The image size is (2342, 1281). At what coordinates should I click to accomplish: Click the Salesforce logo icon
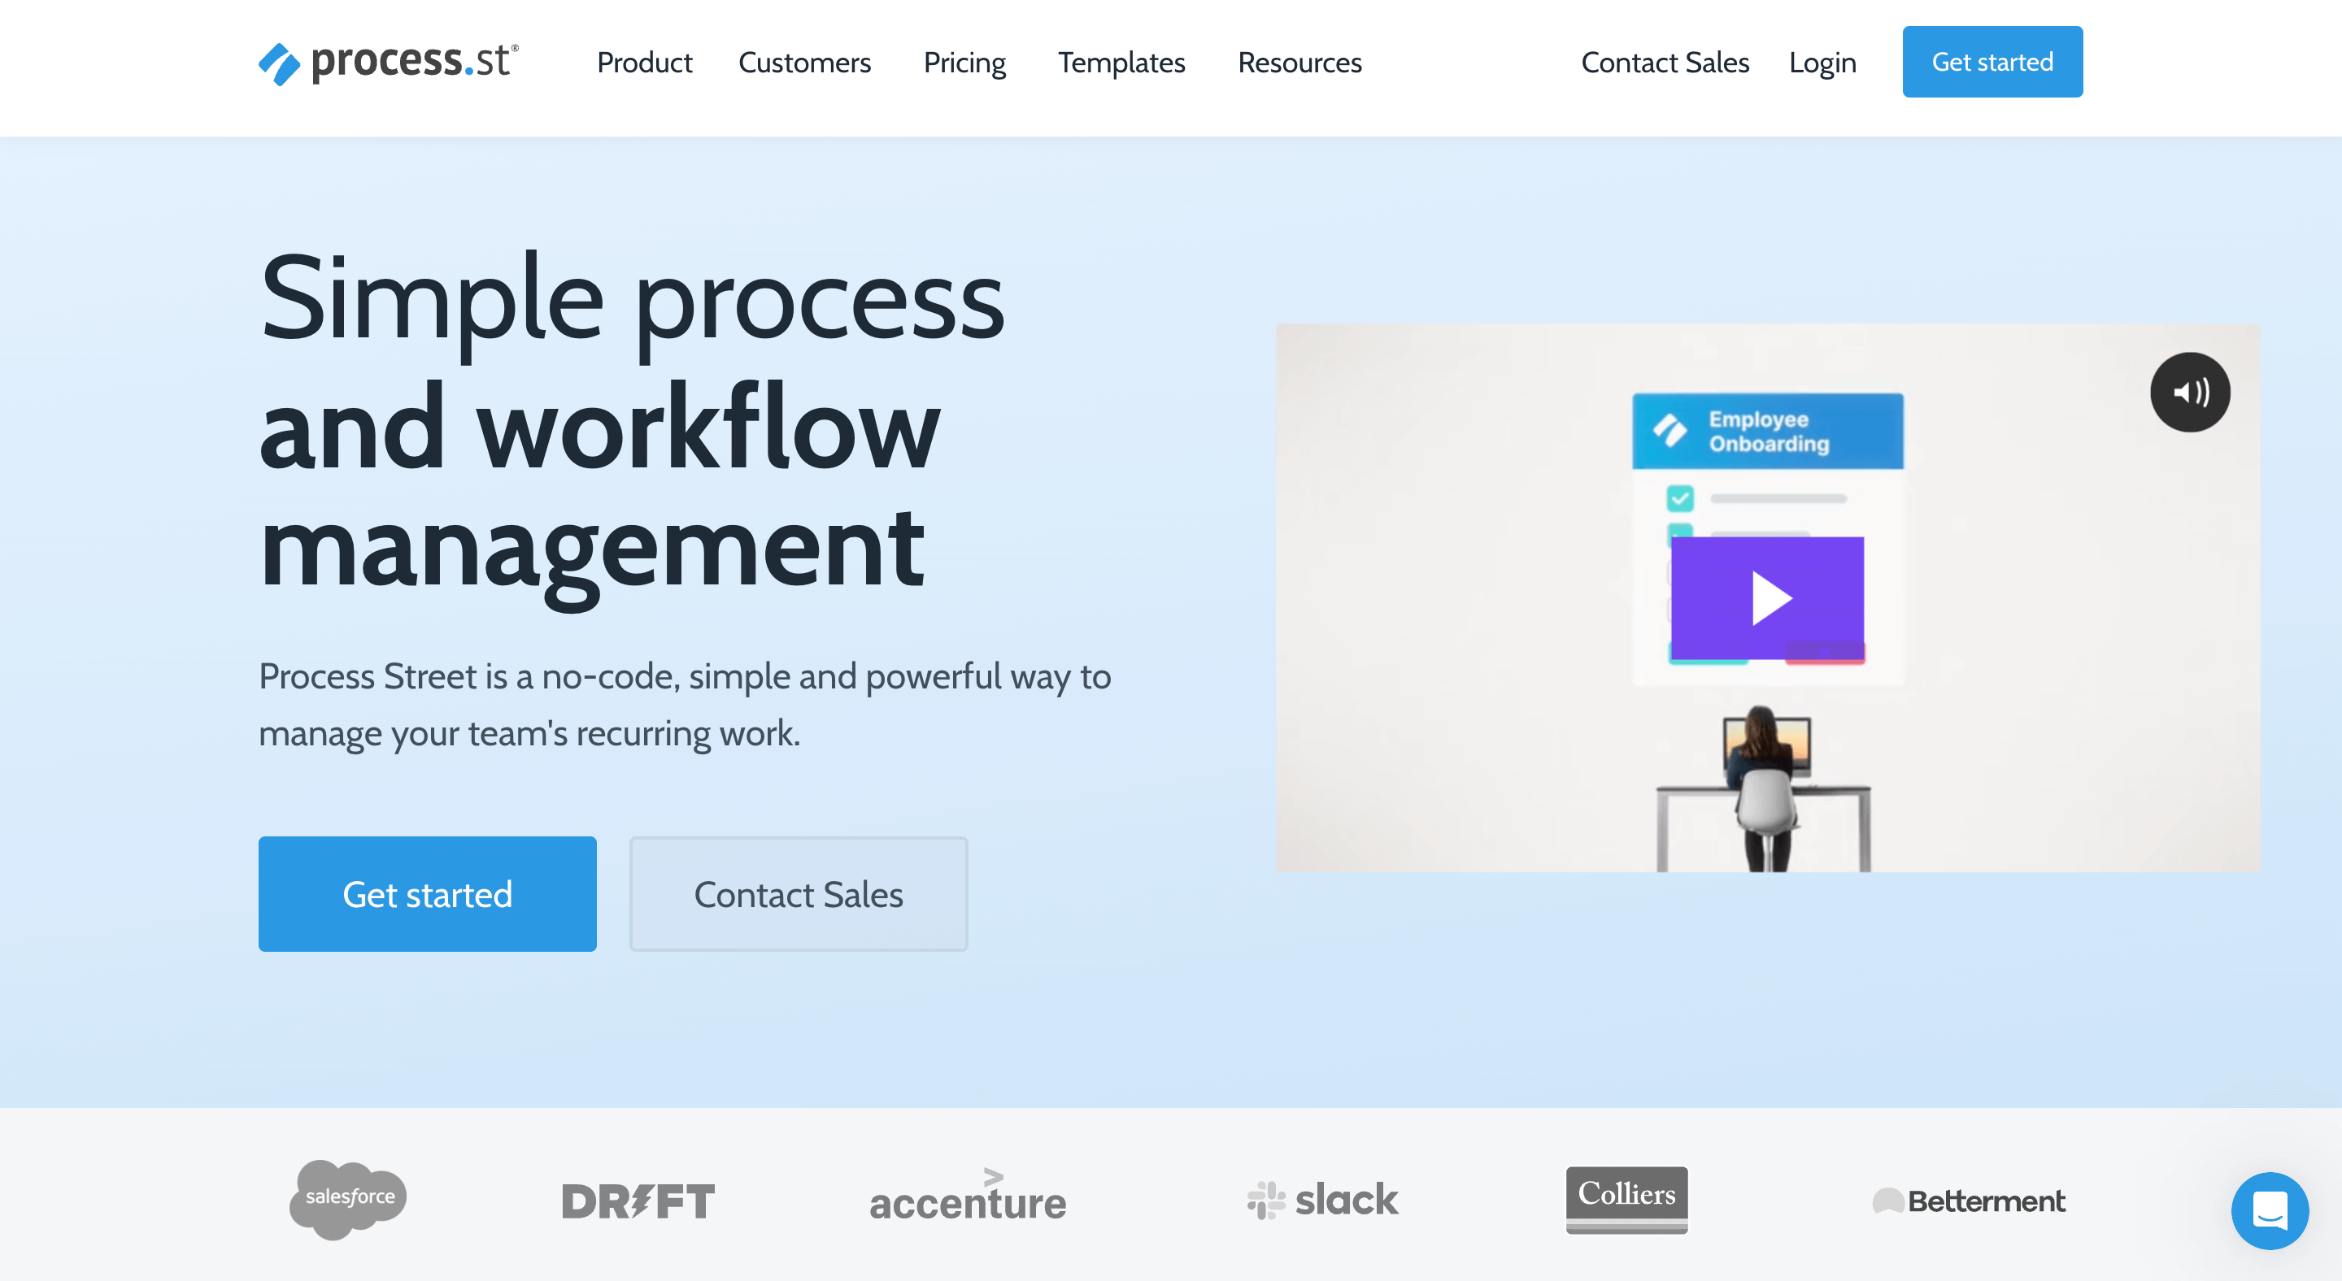(346, 1197)
